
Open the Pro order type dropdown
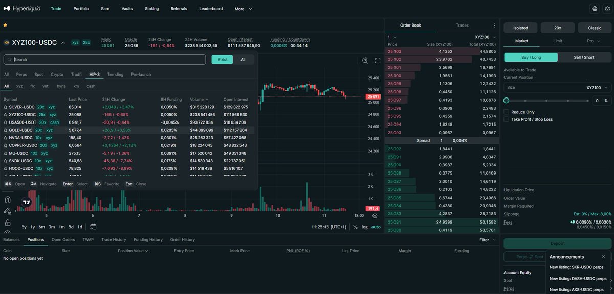(x=594, y=41)
